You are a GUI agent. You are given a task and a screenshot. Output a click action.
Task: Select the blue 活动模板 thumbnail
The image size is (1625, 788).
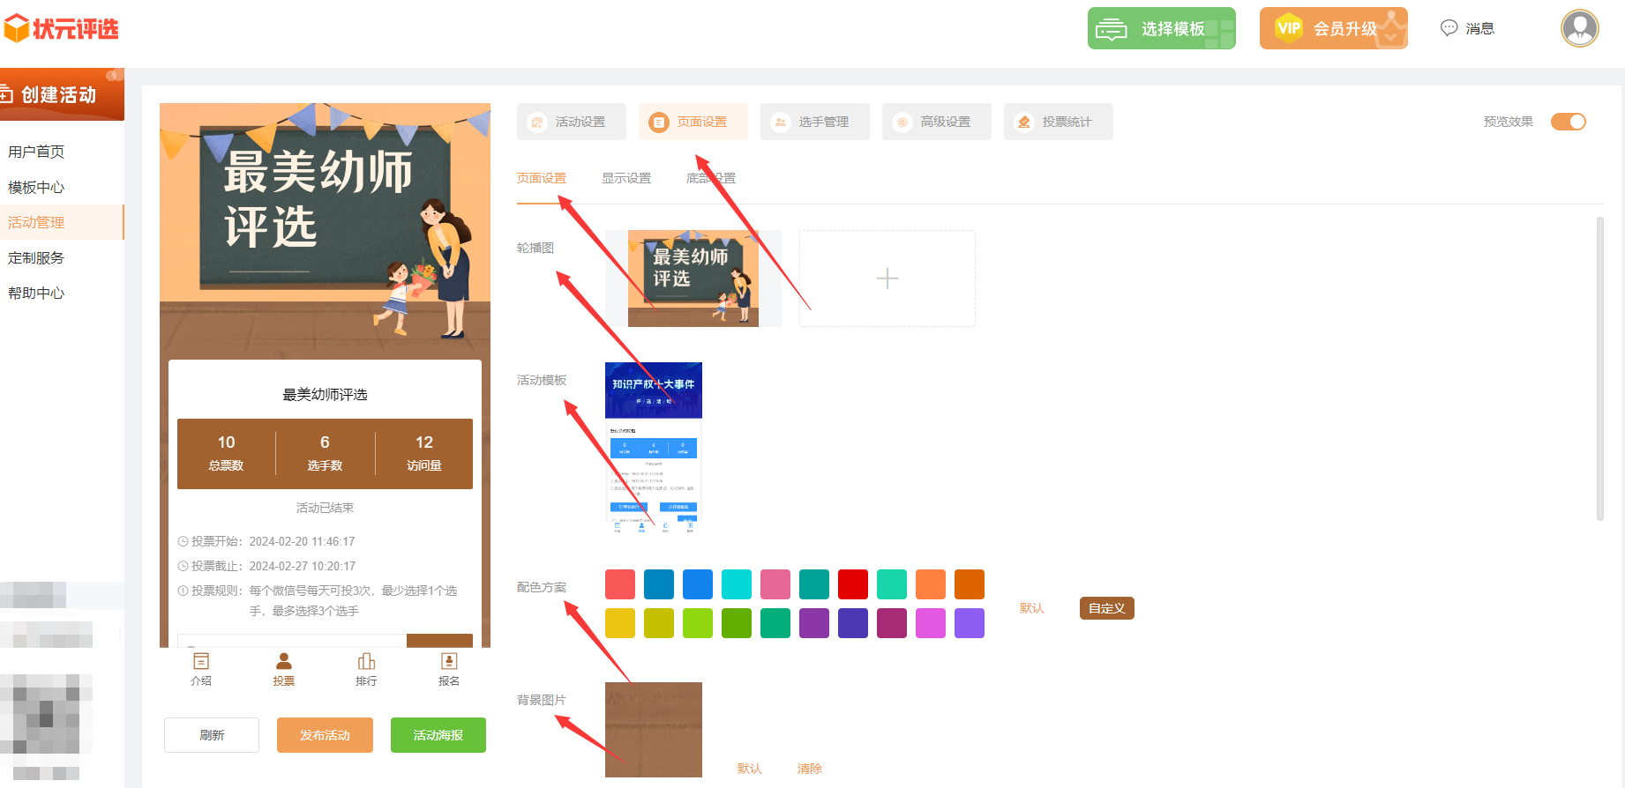653,447
